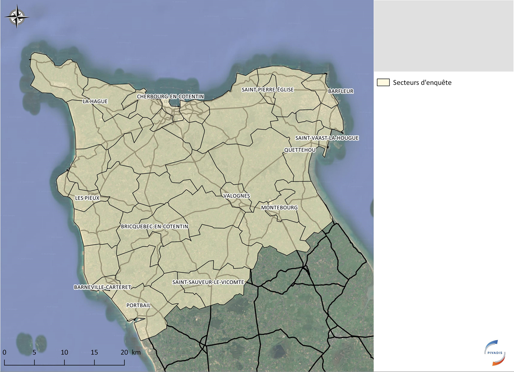Click the VALOGNES map label
This screenshot has width=514, height=372.
237,196
